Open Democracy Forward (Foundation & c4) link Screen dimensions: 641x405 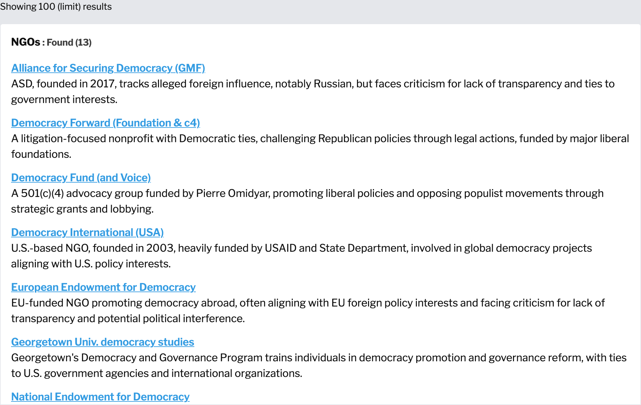pyautogui.click(x=106, y=123)
